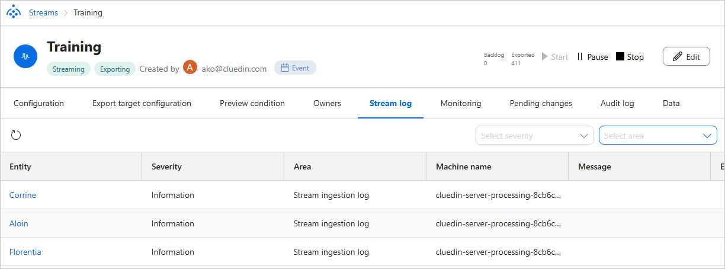The height and width of the screenshot is (269, 725).
Task: Navigate to Streams breadcrumb link
Action: click(43, 12)
